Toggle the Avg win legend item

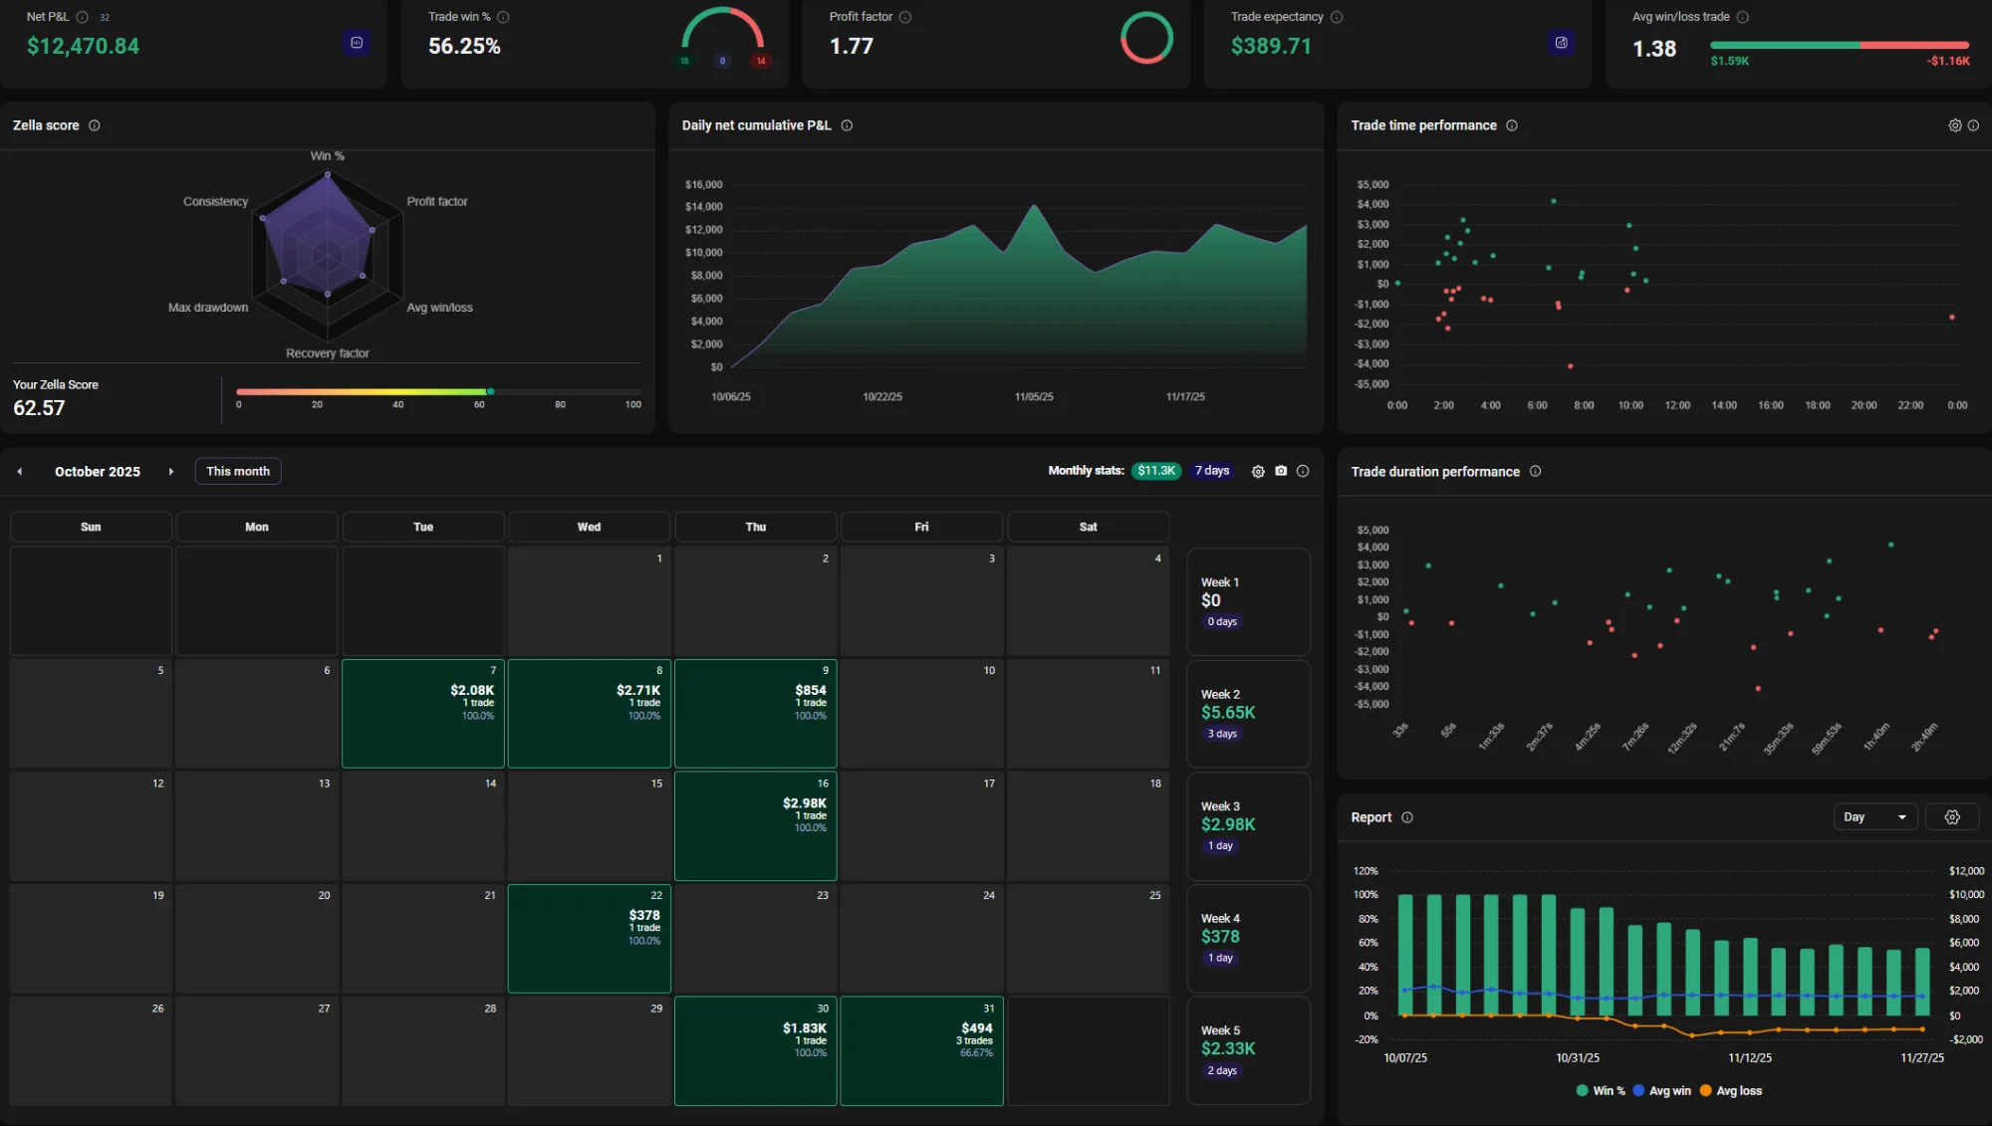point(1661,1090)
